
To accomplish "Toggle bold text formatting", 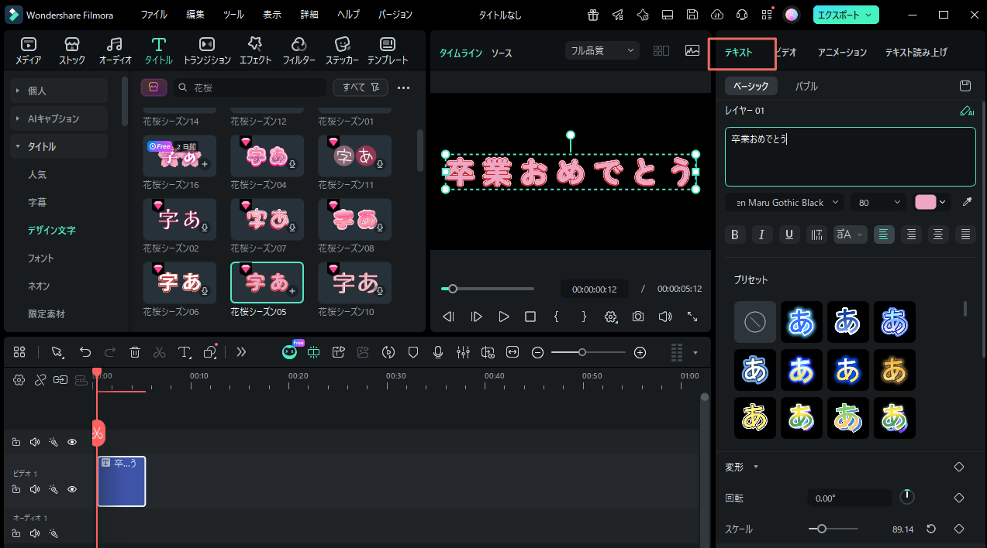I will pyautogui.click(x=736, y=235).
